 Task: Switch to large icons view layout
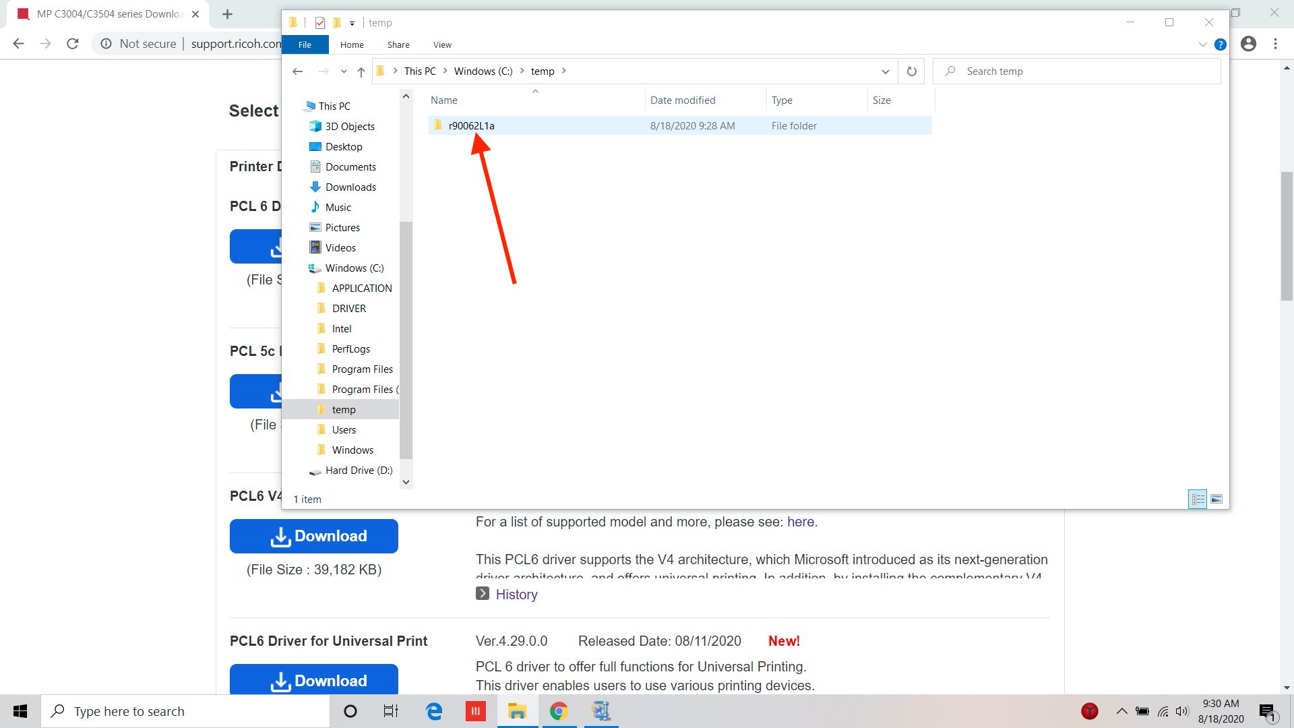[x=1216, y=499]
